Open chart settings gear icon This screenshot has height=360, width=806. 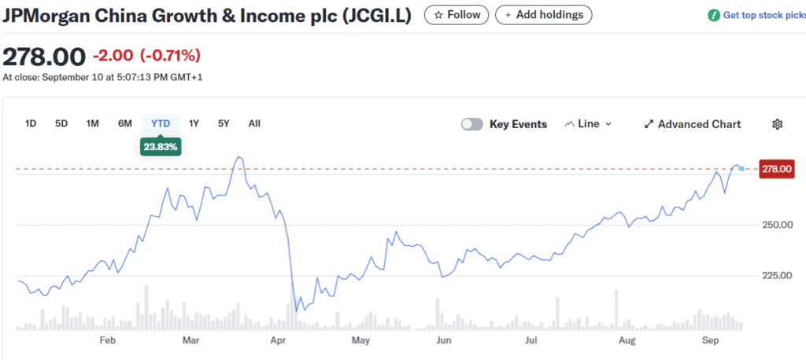[x=777, y=124]
